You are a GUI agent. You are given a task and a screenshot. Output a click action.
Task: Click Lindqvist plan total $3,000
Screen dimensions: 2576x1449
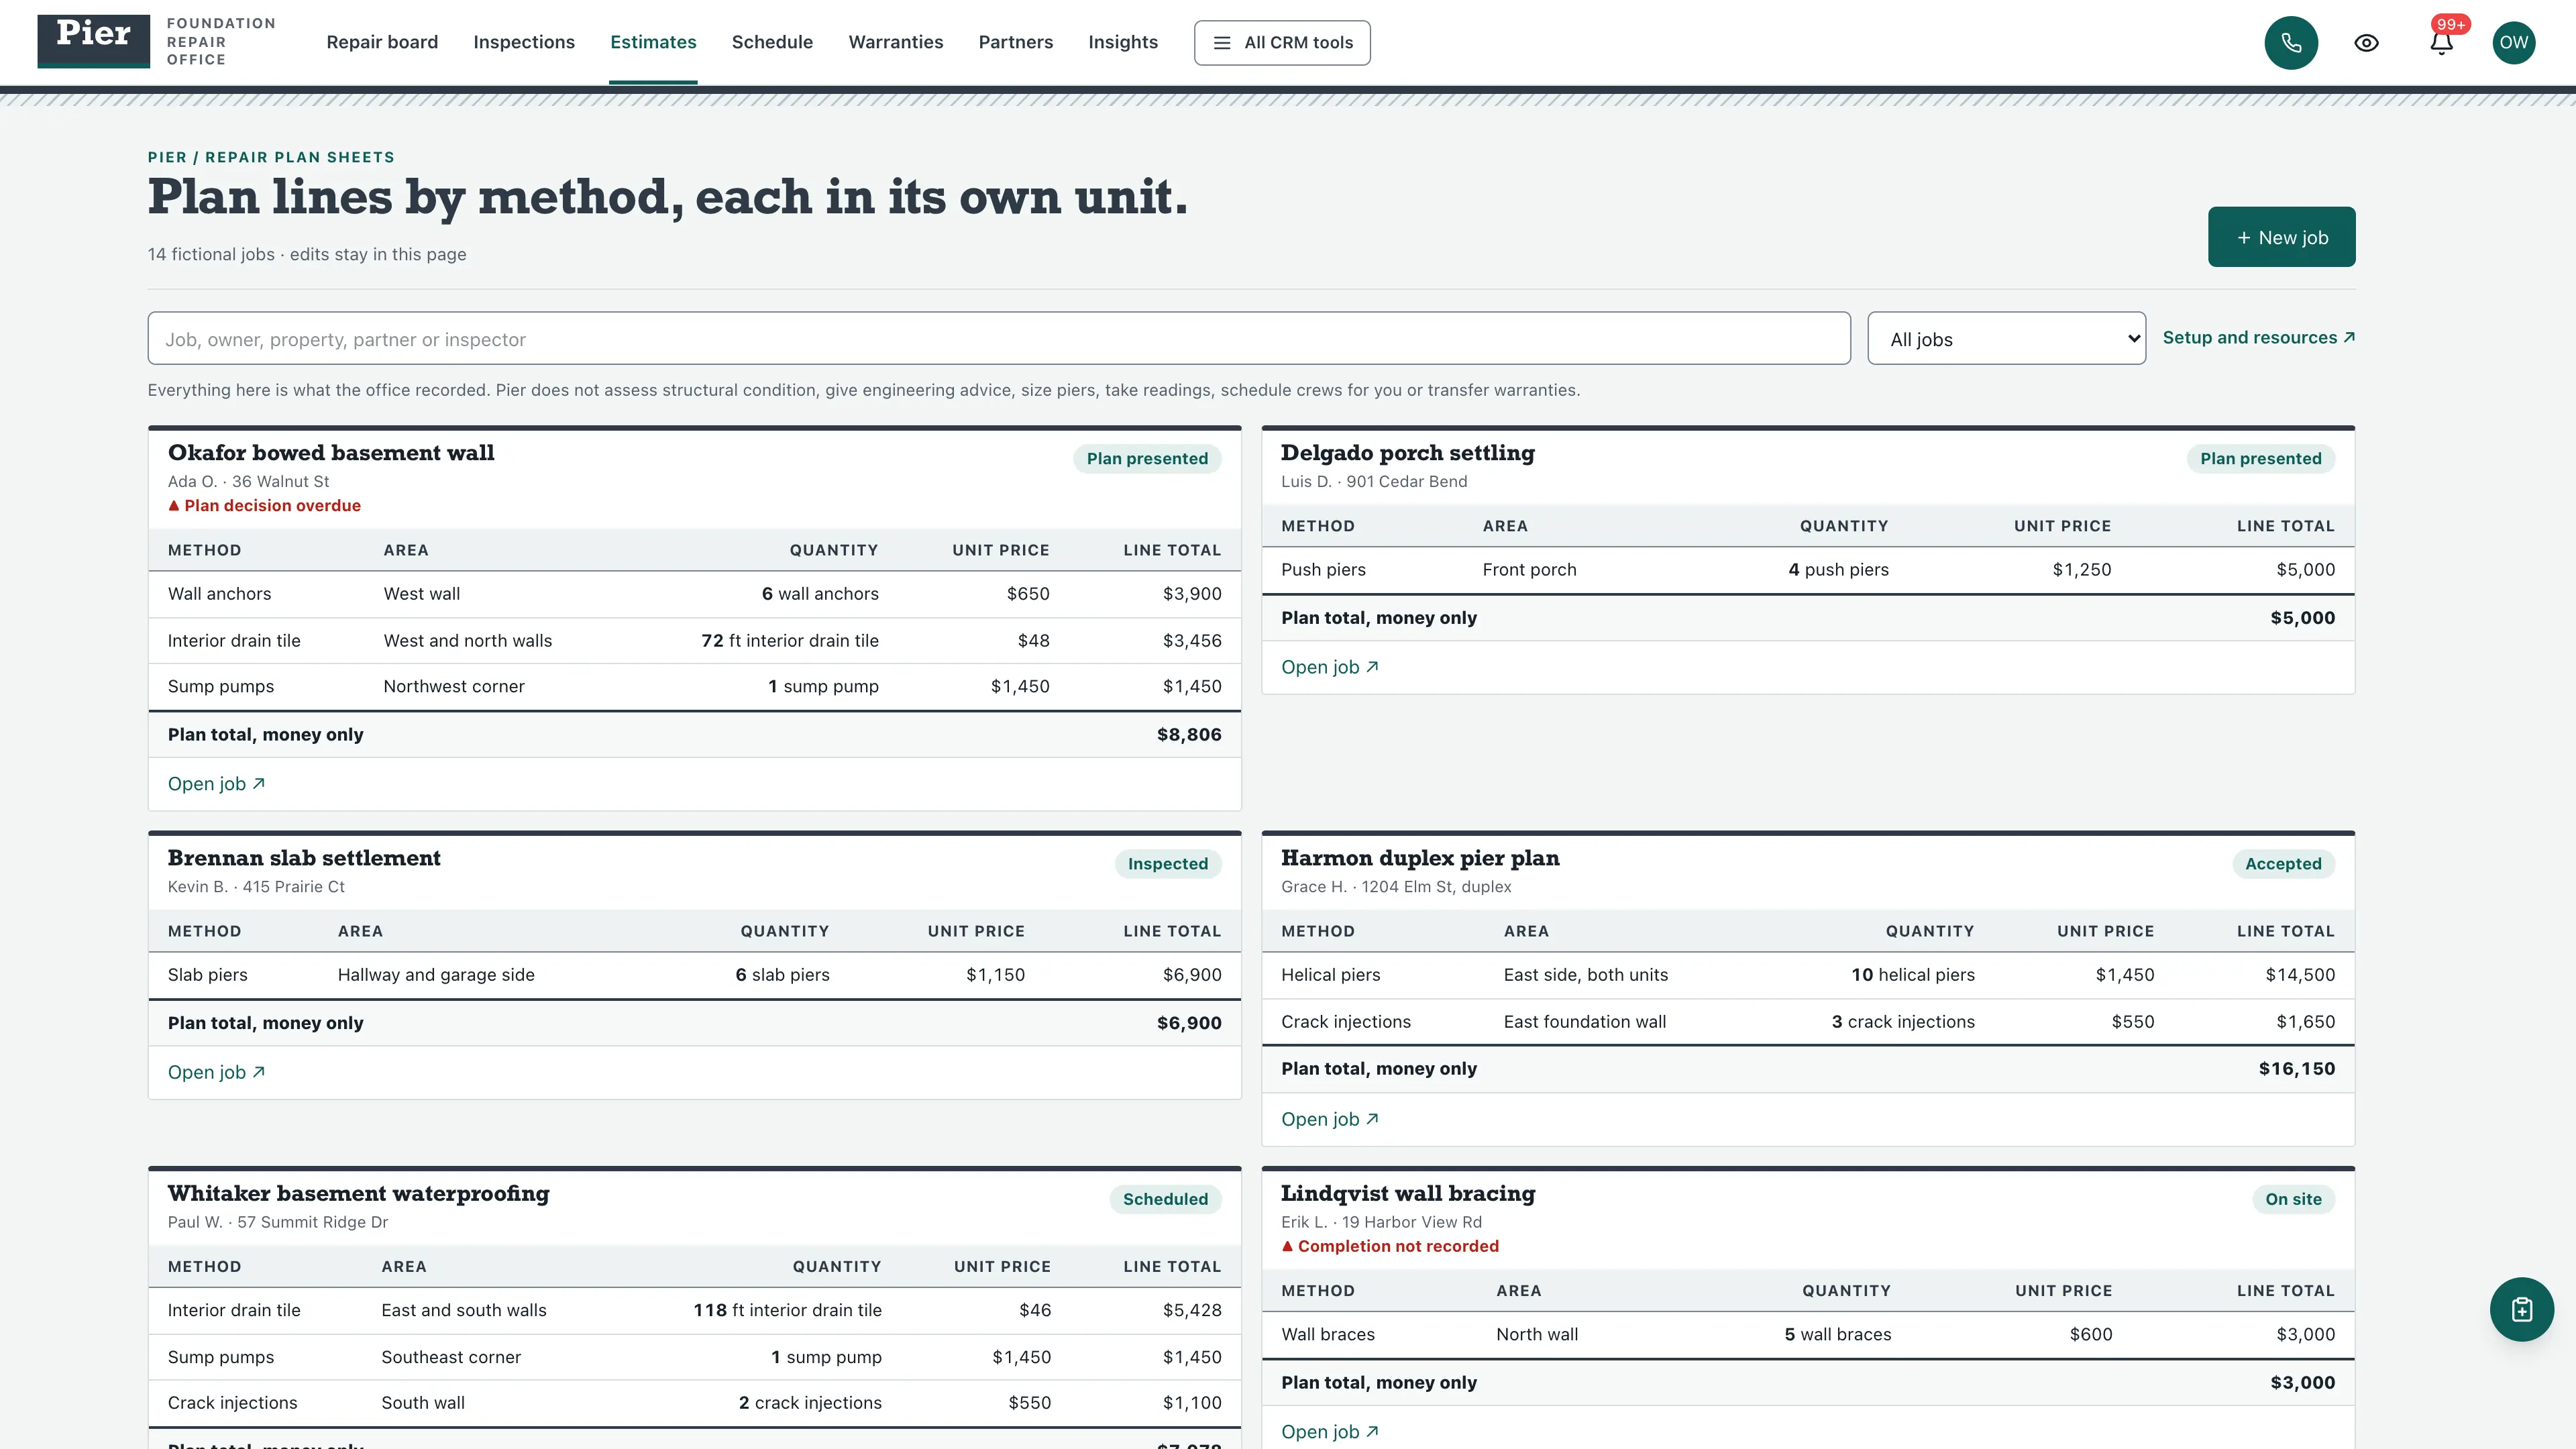coord(2302,1382)
